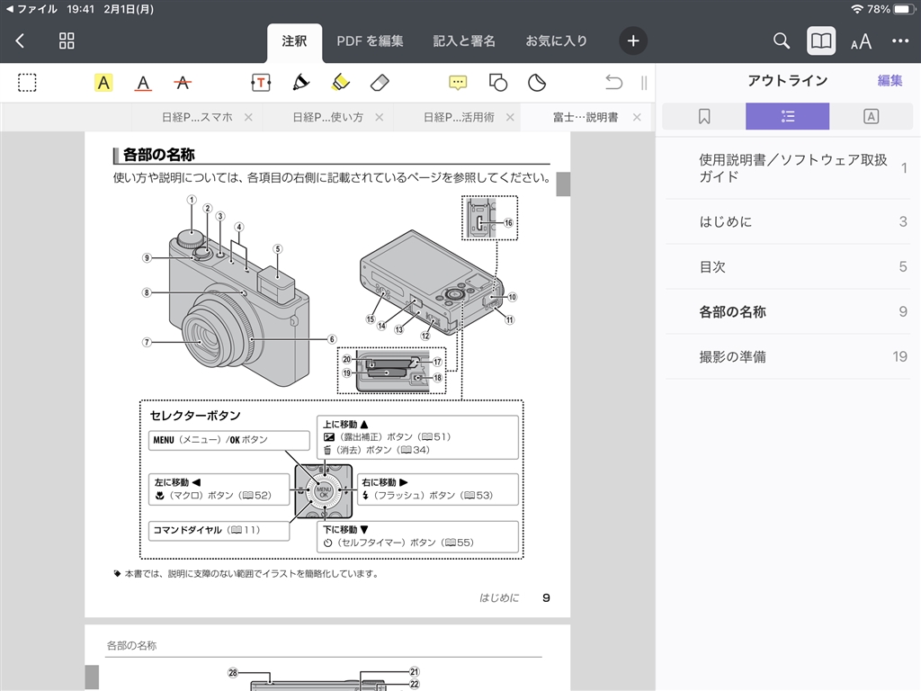Viewport: 921px width, 691px height.
Task: Switch sidebar to annotations list view
Action: [870, 116]
